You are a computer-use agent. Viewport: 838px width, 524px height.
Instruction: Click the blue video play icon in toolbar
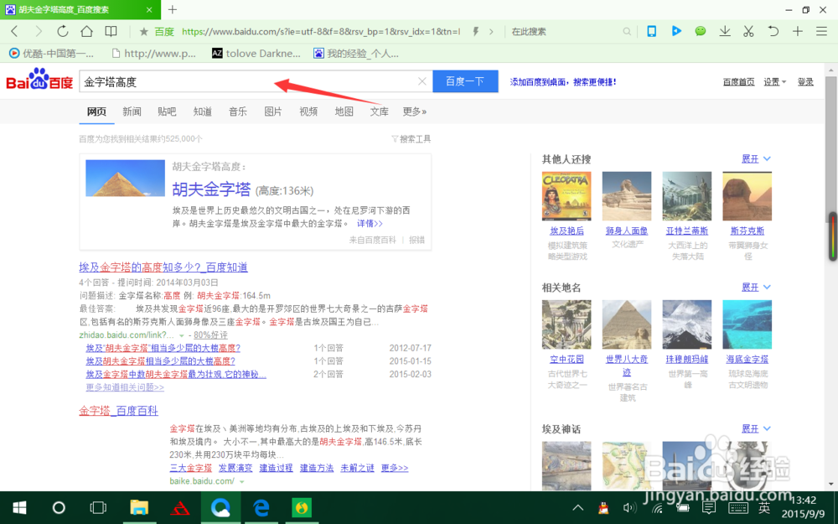pyautogui.click(x=677, y=31)
